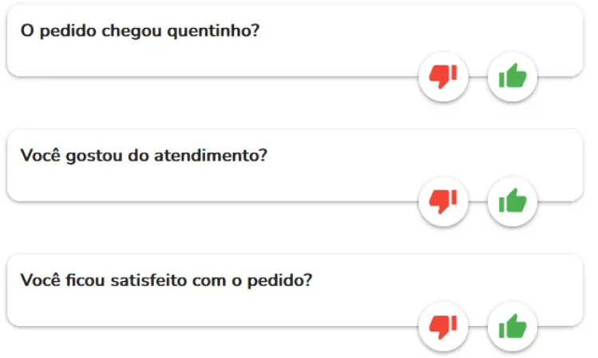
Task: Toggle positive rating on the atendimento question
Action: click(513, 201)
